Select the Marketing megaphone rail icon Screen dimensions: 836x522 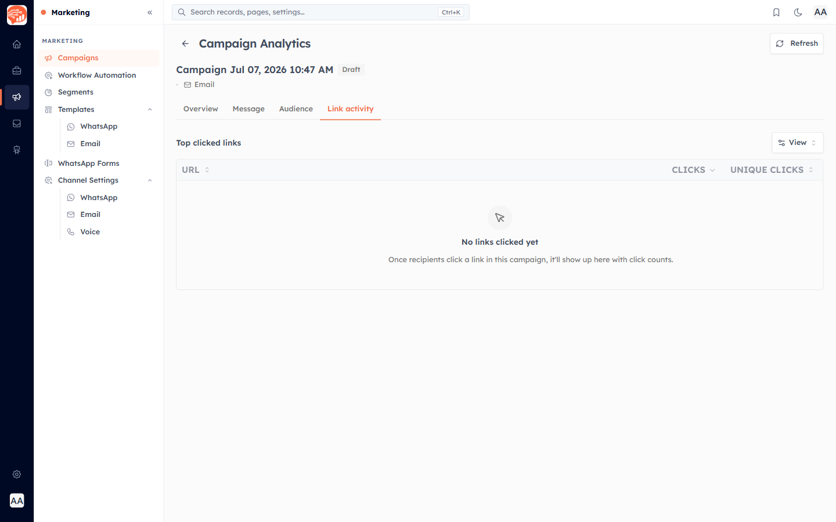(17, 97)
